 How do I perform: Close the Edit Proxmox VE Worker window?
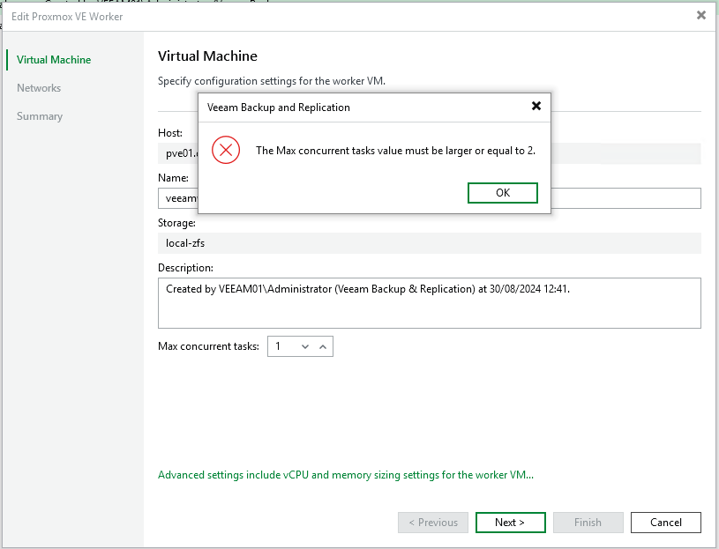(x=700, y=15)
